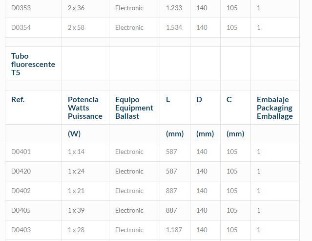This screenshot has height=241, width=312.
Task: Click the D0353 reference cell
Action: point(21,8)
